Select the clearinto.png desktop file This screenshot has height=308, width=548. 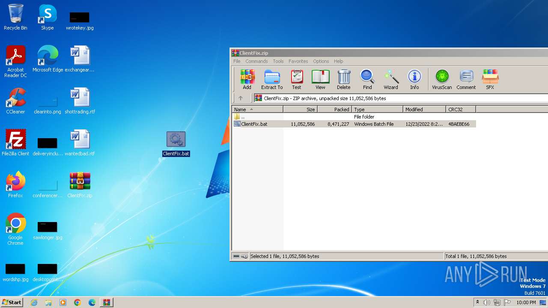tap(48, 105)
